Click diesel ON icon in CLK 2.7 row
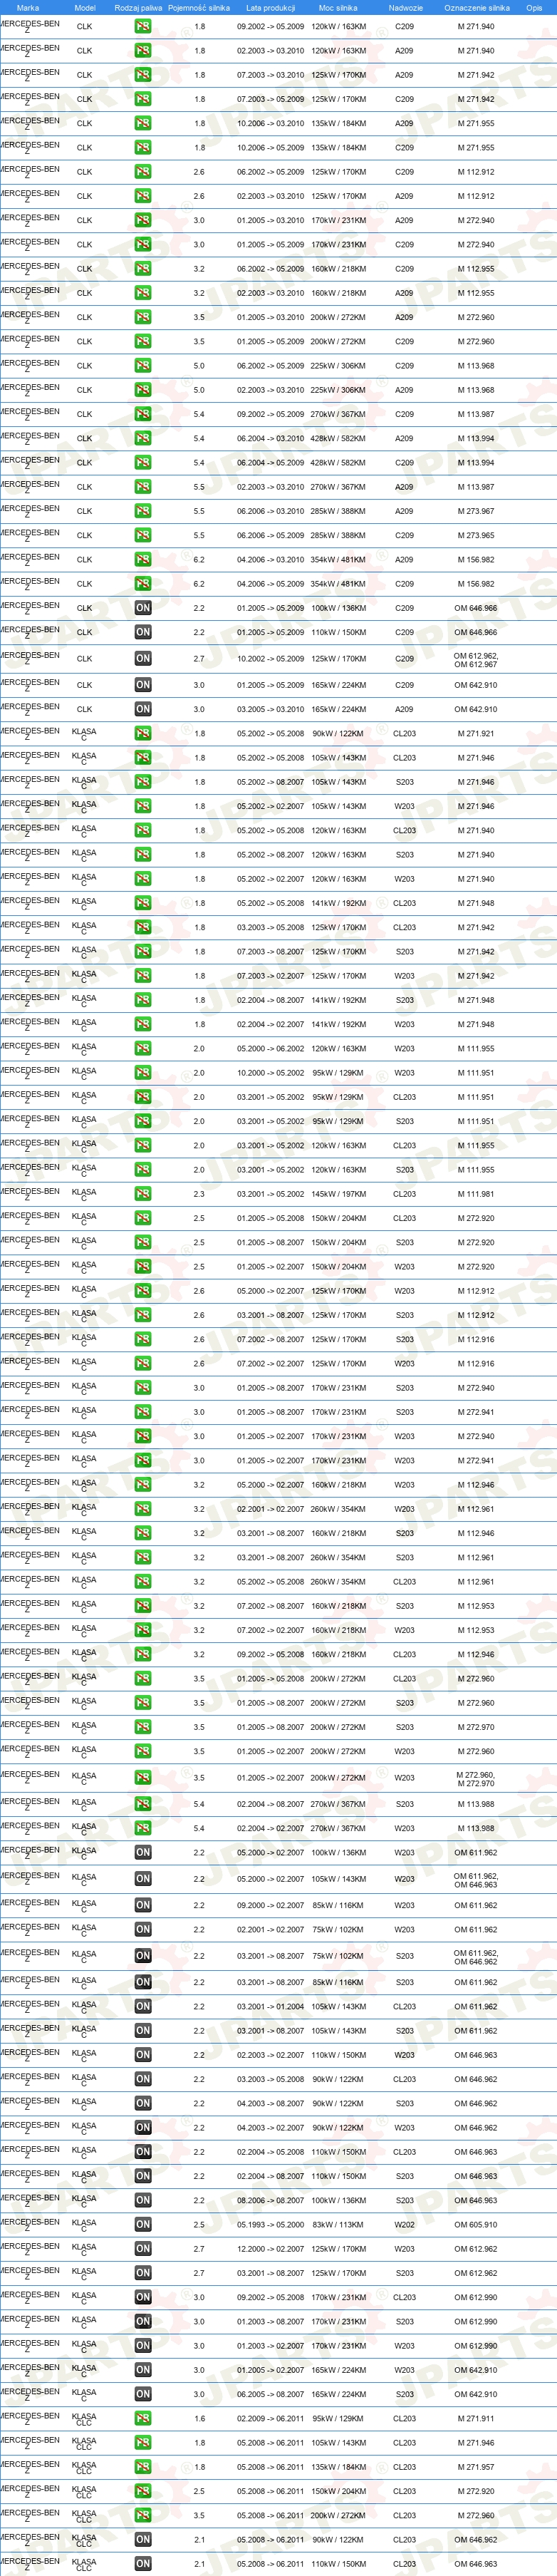Image resolution: width=557 pixels, height=2576 pixels. [143, 659]
